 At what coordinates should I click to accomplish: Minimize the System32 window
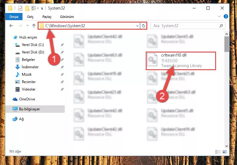pos(194,8)
